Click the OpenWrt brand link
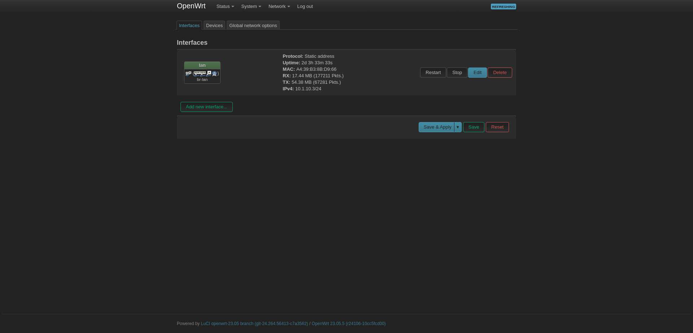The image size is (693, 333). pos(191,6)
